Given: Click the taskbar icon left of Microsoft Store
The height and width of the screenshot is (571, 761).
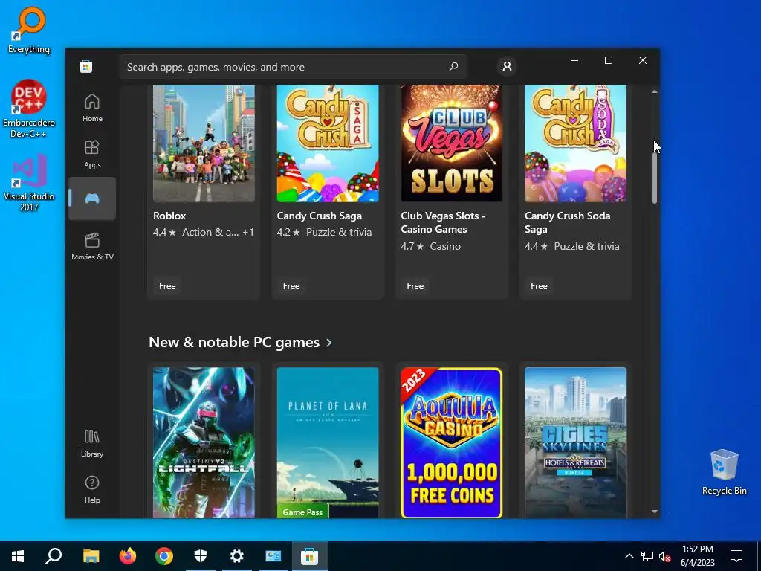Looking at the screenshot, I should click(x=273, y=556).
